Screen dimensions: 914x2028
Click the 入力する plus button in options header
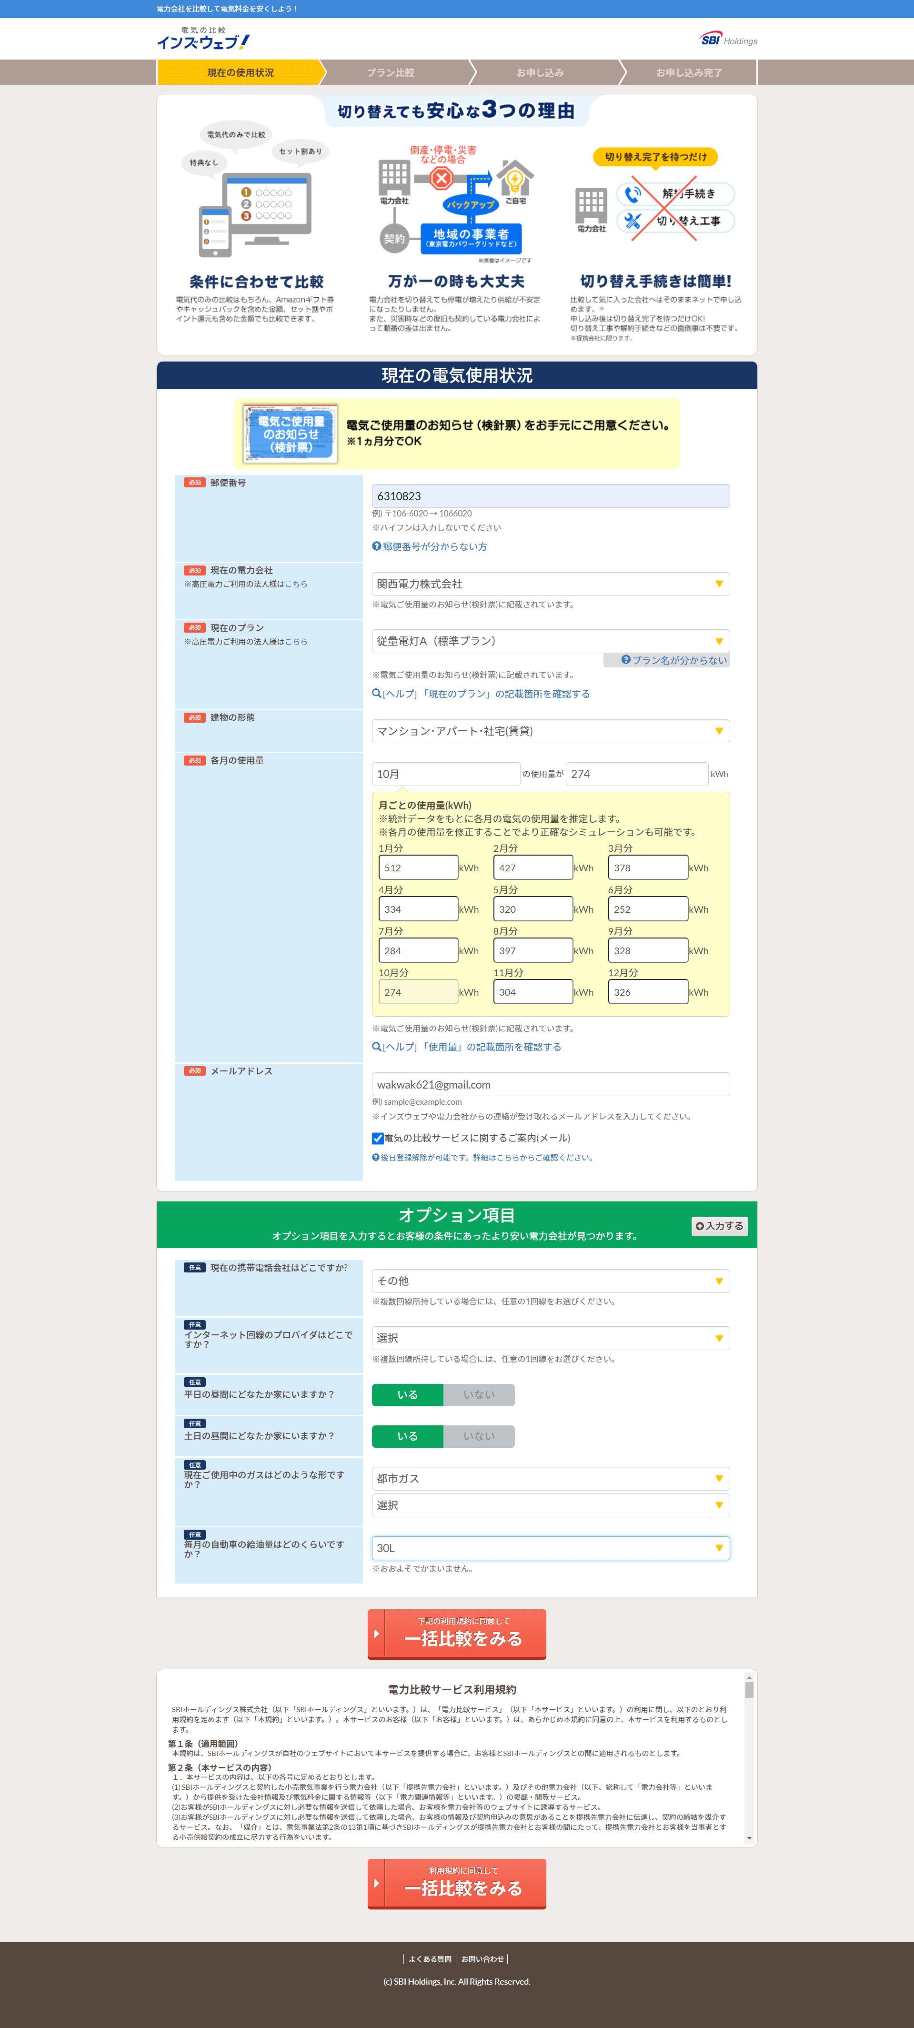tap(720, 1226)
